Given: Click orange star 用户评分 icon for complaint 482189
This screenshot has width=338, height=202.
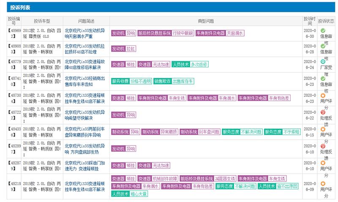Looking at the screenshot, I should coord(323,183).
